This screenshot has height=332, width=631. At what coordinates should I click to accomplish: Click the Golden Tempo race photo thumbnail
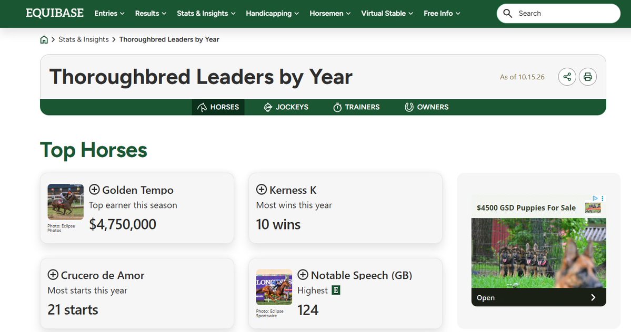pos(66,202)
